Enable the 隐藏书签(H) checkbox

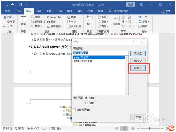(74, 110)
